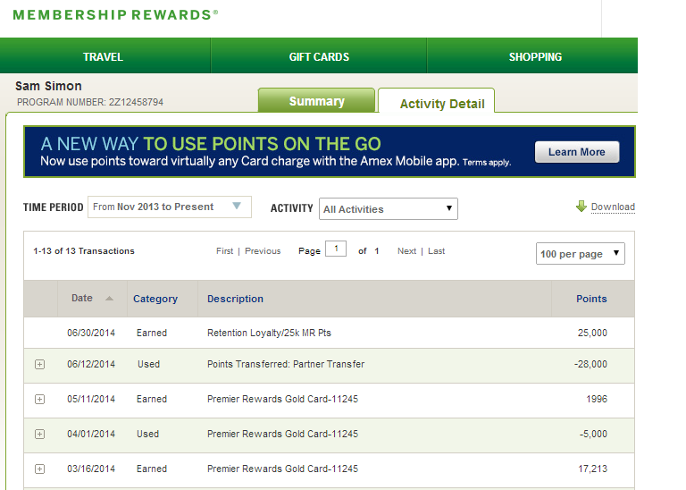Jump to the Last page link
Image resolution: width=686 pixels, height=490 pixels.
tap(437, 251)
